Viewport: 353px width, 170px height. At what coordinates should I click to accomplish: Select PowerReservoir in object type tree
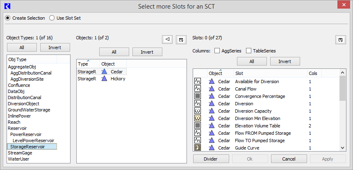[x=25, y=134]
